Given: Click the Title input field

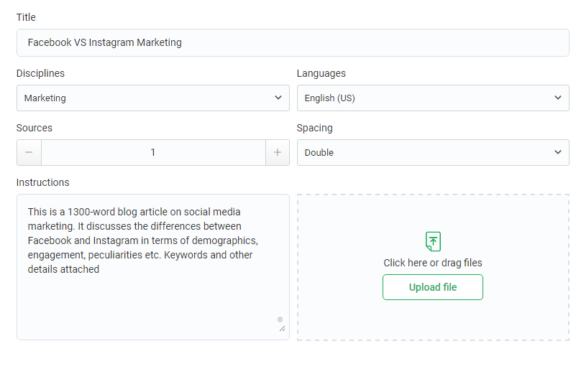Looking at the screenshot, I should [293, 42].
